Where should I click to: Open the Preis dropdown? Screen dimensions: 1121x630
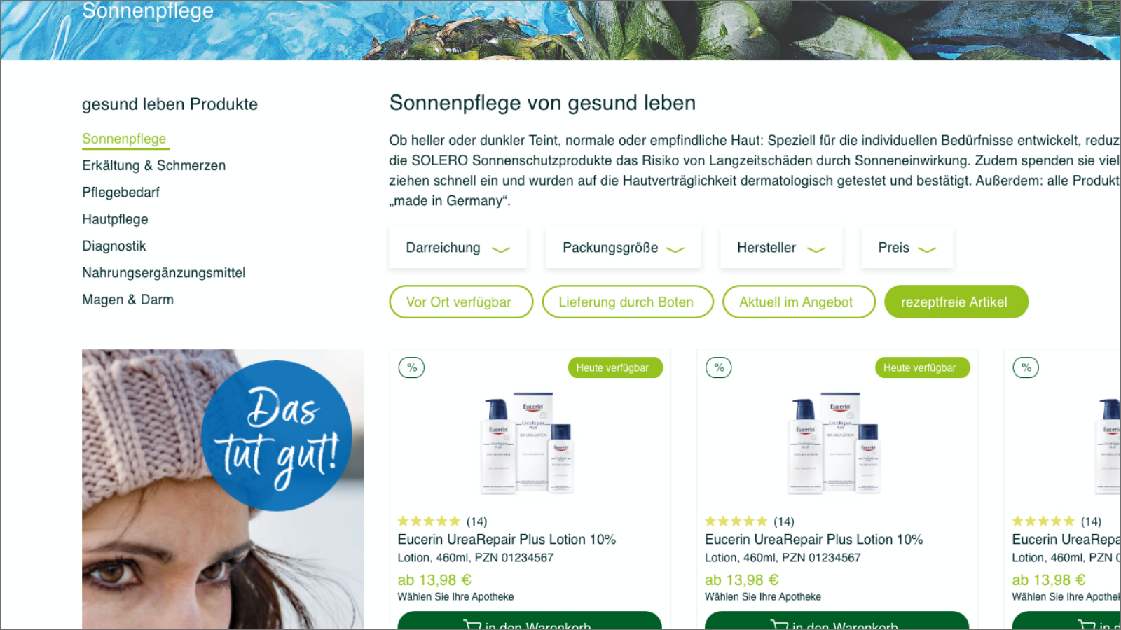click(x=907, y=248)
